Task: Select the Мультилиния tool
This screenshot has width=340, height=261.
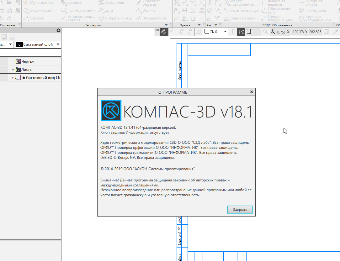Action: [x=38, y=3]
